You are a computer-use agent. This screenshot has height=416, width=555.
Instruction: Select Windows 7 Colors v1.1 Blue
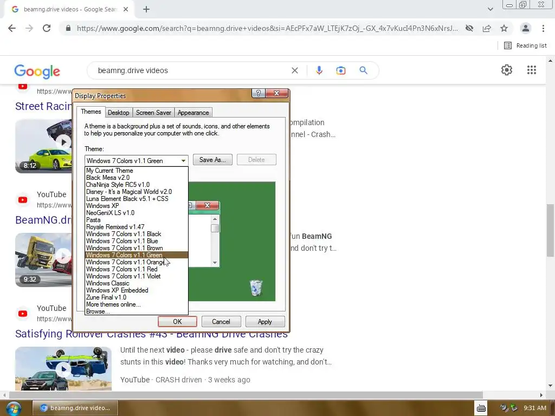click(x=136, y=241)
